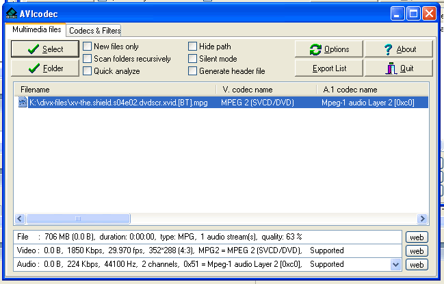Screen dimensions: 444x284
Task: Enable Silent mode checkbox
Action: [192, 59]
